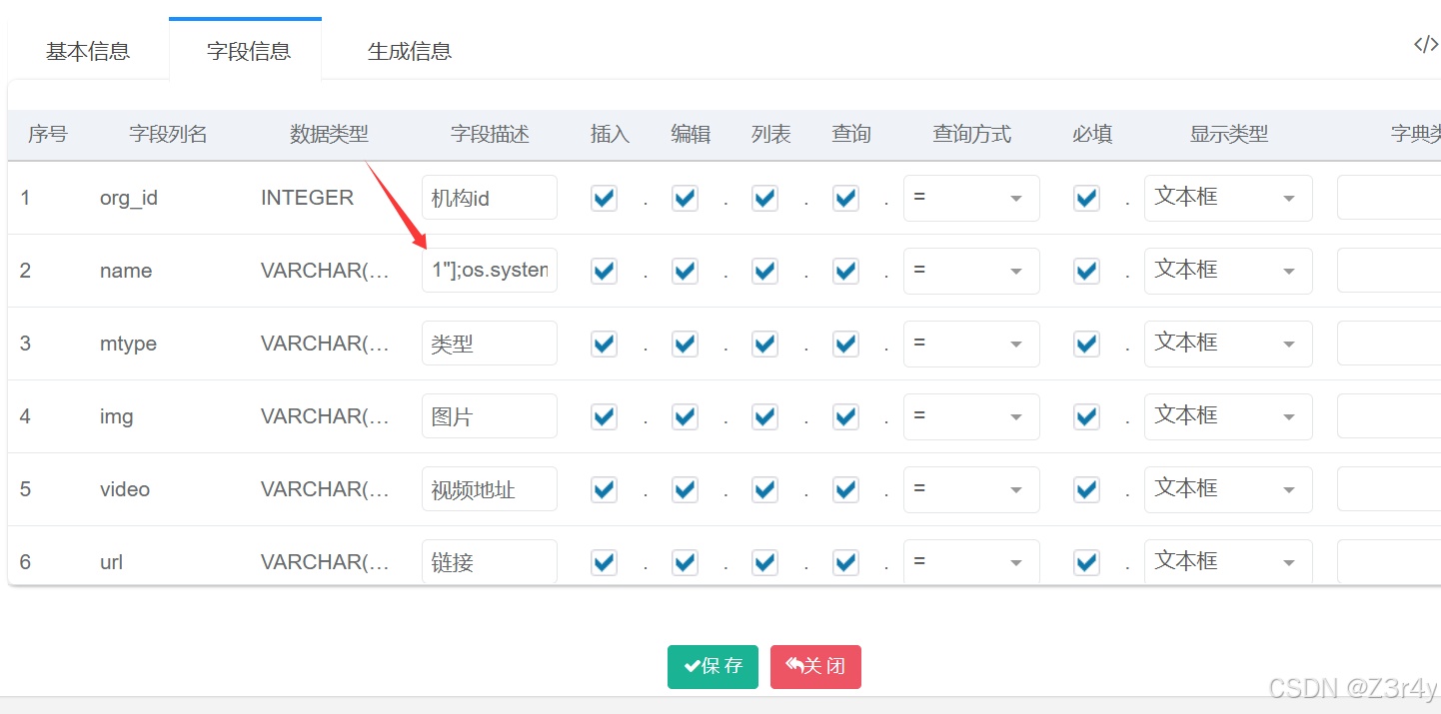Open 查询方式 dropdown for name row
The image size is (1441, 714).
point(971,271)
